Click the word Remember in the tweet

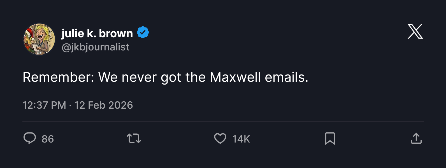(58, 77)
